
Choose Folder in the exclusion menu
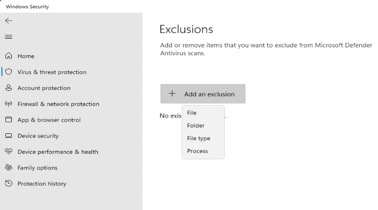click(196, 126)
